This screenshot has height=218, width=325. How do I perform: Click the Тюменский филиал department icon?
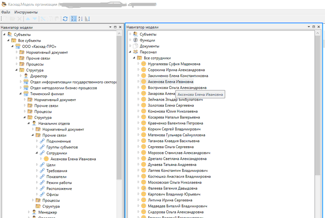[x=26, y=94]
